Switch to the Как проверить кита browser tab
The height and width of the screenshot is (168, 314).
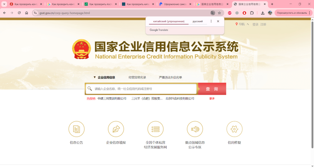click(138, 4)
